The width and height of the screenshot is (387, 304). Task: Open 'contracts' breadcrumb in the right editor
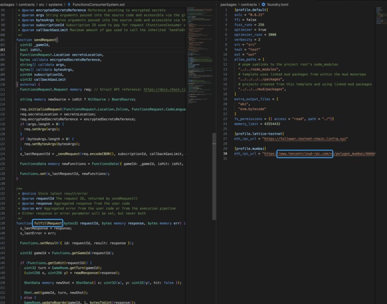pos(249,4)
